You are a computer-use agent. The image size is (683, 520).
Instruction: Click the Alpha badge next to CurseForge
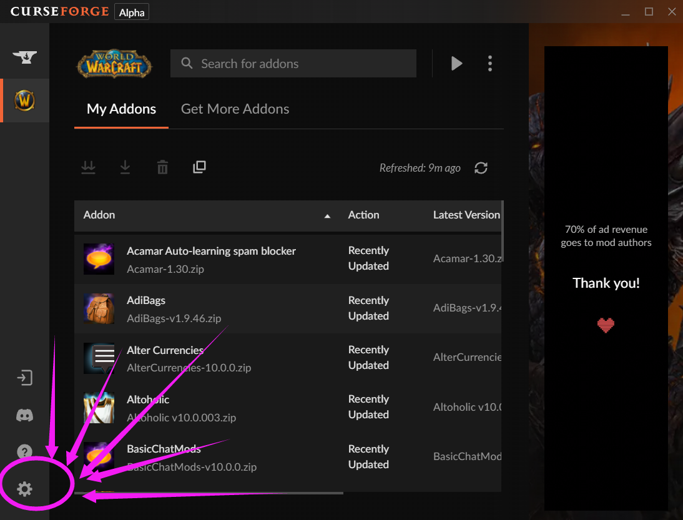click(132, 12)
